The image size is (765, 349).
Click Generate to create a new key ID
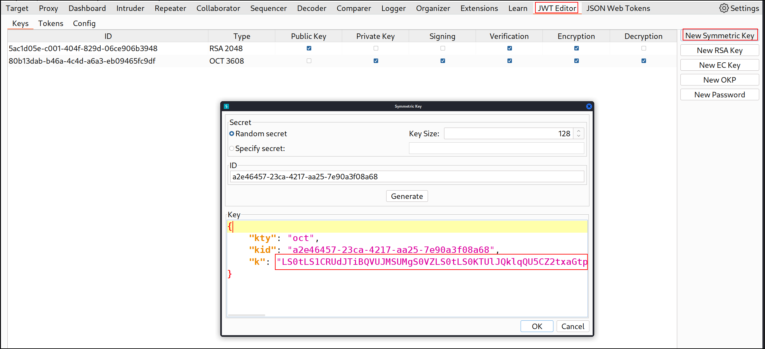coord(407,196)
